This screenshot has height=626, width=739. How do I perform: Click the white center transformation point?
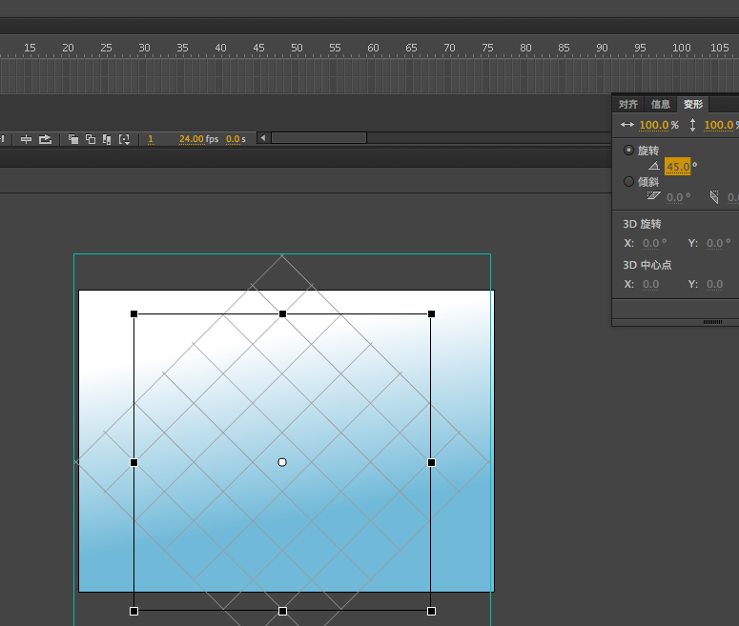pos(282,462)
